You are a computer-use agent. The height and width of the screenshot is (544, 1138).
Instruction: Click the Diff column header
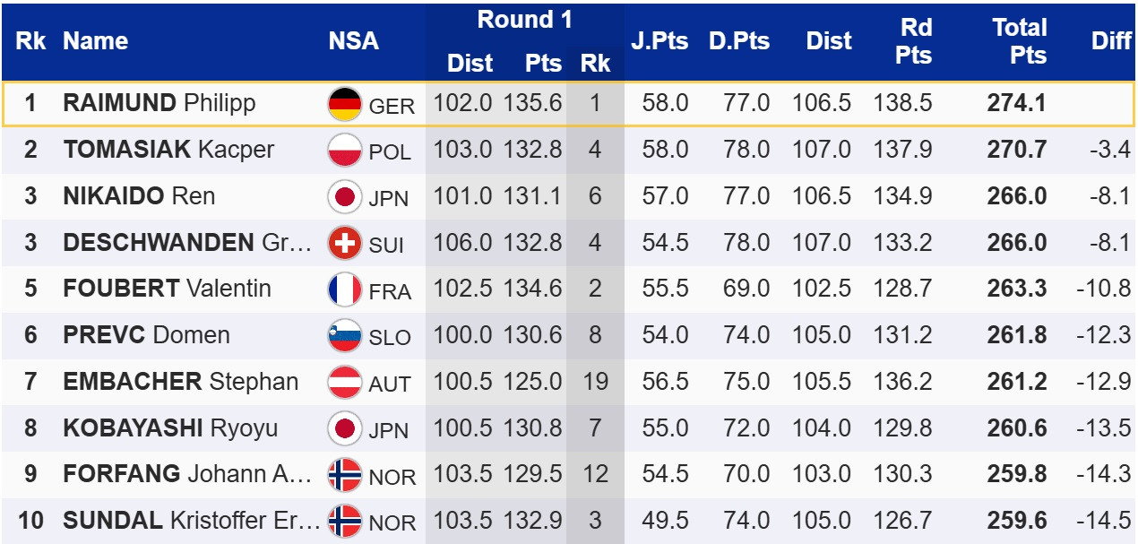coord(1111,40)
